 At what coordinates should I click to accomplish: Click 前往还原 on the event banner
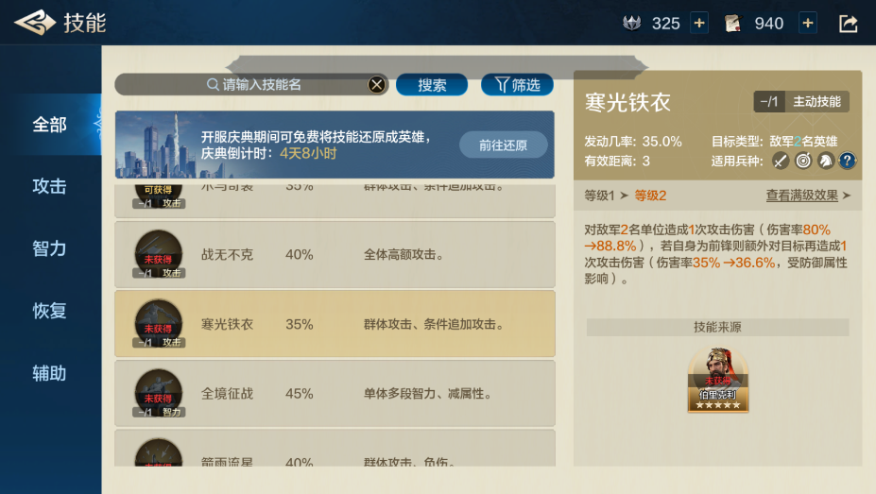[503, 145]
